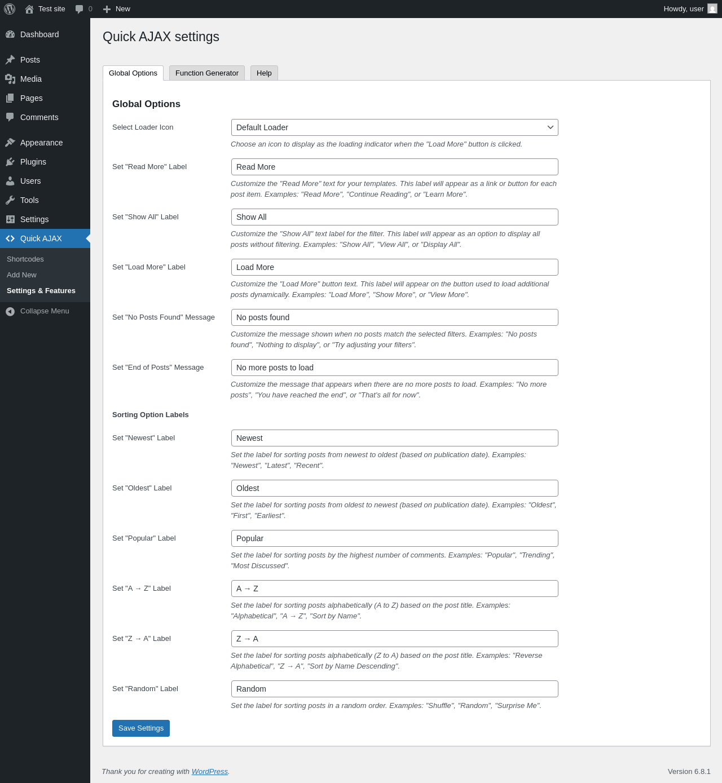Click the Quick AJAX code icon
The height and width of the screenshot is (783, 722).
tap(10, 238)
